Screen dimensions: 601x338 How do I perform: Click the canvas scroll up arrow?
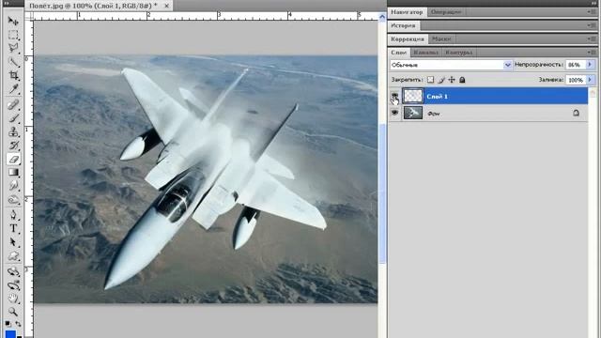click(382, 17)
